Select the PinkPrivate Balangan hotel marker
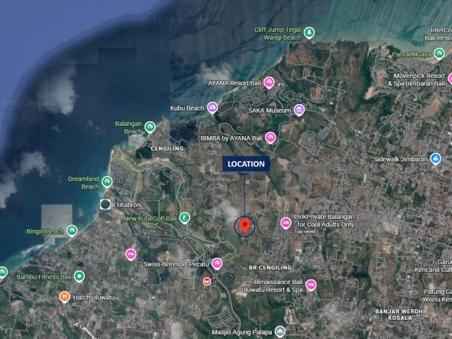The width and height of the screenshot is (452, 339). 286,223
